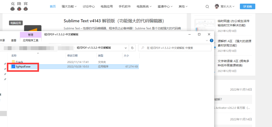Open the 管理 contextual tab
This screenshot has height=127, width=272.
pos(31,35)
